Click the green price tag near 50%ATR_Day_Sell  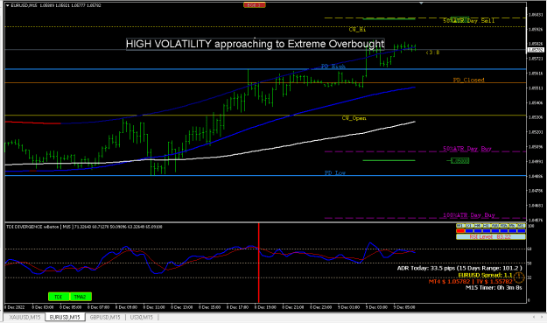click(459, 19)
